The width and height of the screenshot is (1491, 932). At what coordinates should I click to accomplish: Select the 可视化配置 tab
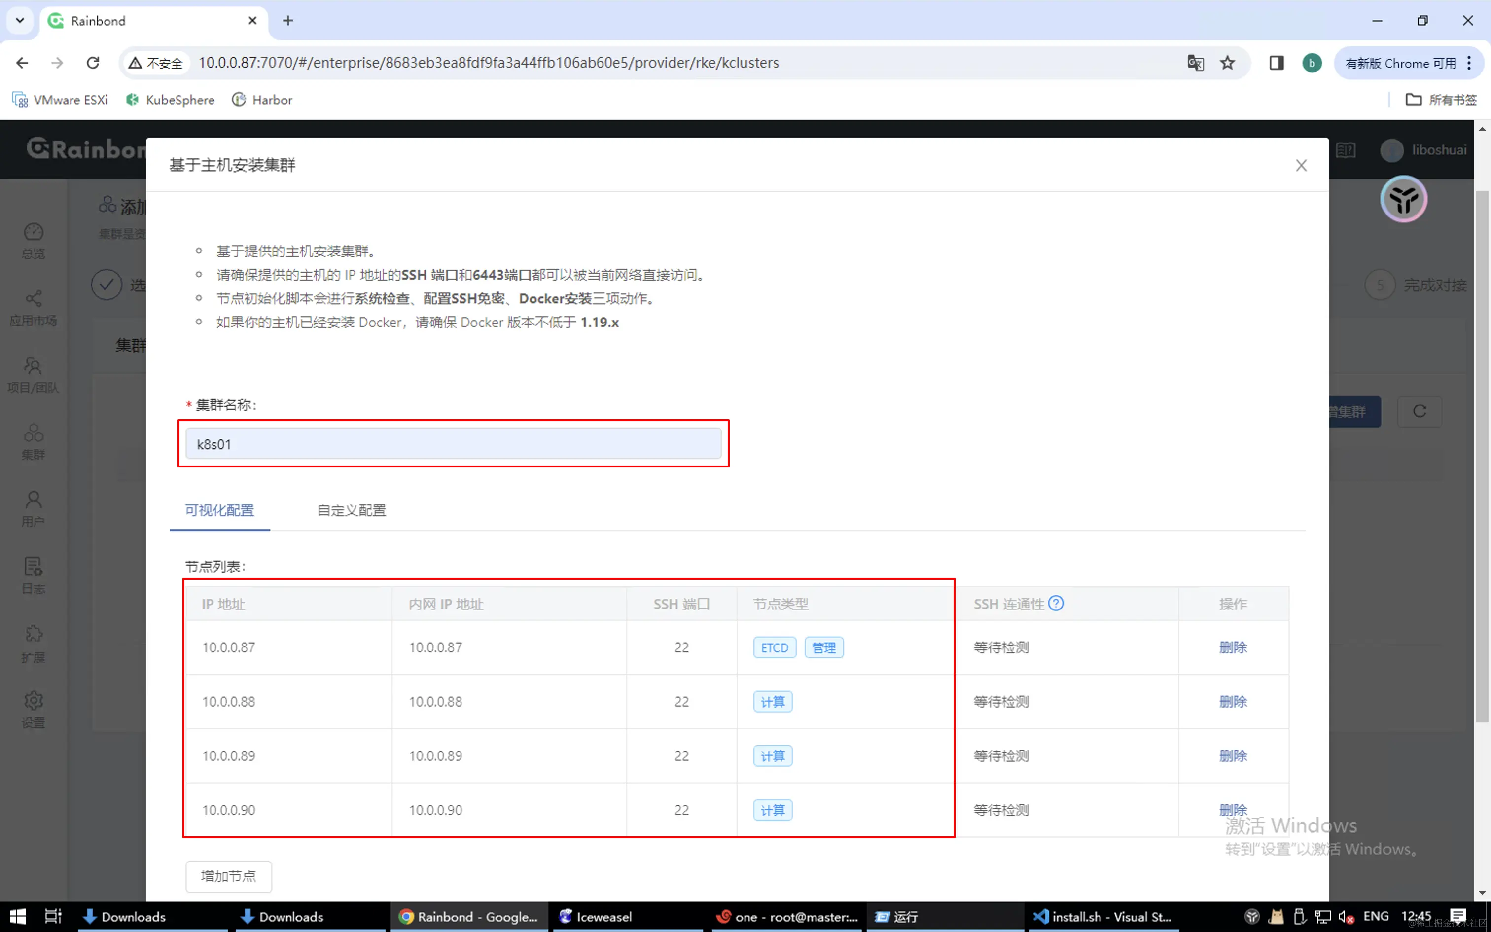pyautogui.click(x=219, y=510)
